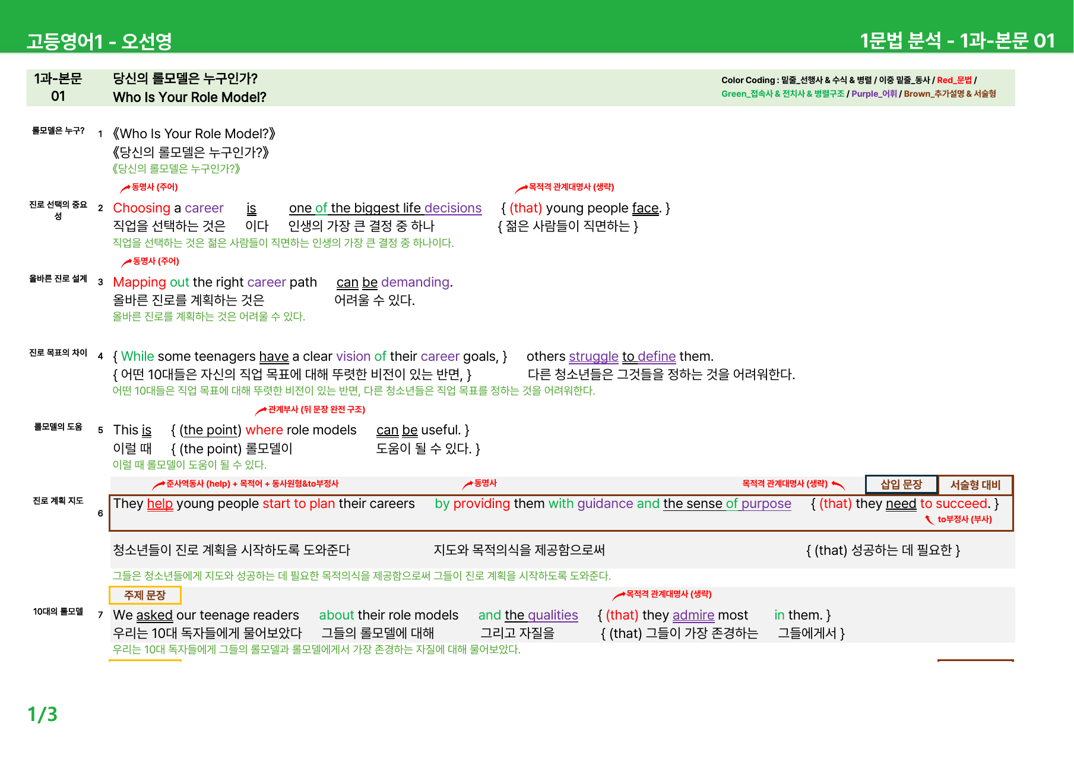This screenshot has width=1074, height=759.
Task: Select the red word 'Choosing'
Action: 142,208
